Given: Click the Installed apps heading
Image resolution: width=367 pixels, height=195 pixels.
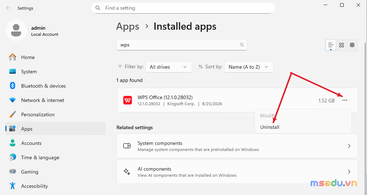Looking at the screenshot, I should pos(185,26).
